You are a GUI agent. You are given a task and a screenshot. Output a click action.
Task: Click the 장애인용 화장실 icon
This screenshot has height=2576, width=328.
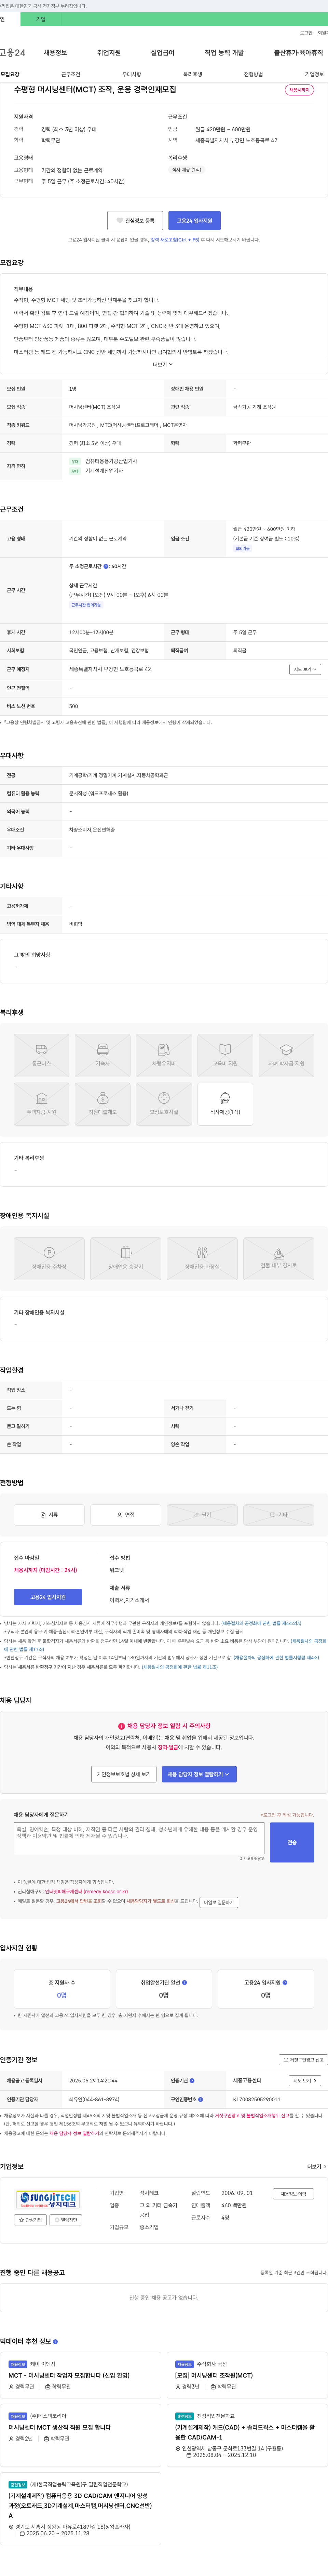(202, 1259)
